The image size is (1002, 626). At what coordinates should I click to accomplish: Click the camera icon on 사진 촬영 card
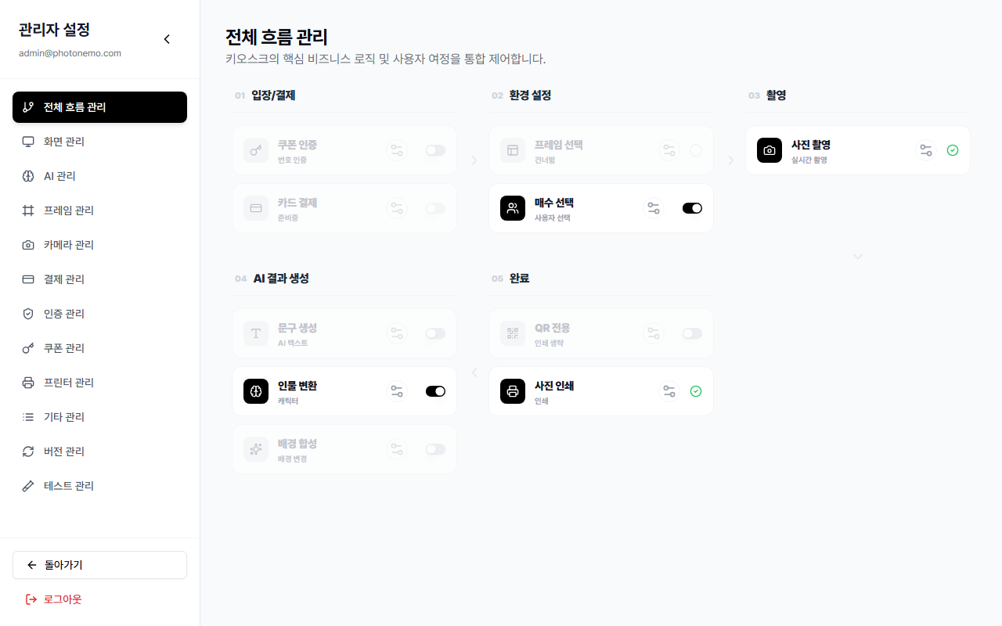pyautogui.click(x=770, y=150)
